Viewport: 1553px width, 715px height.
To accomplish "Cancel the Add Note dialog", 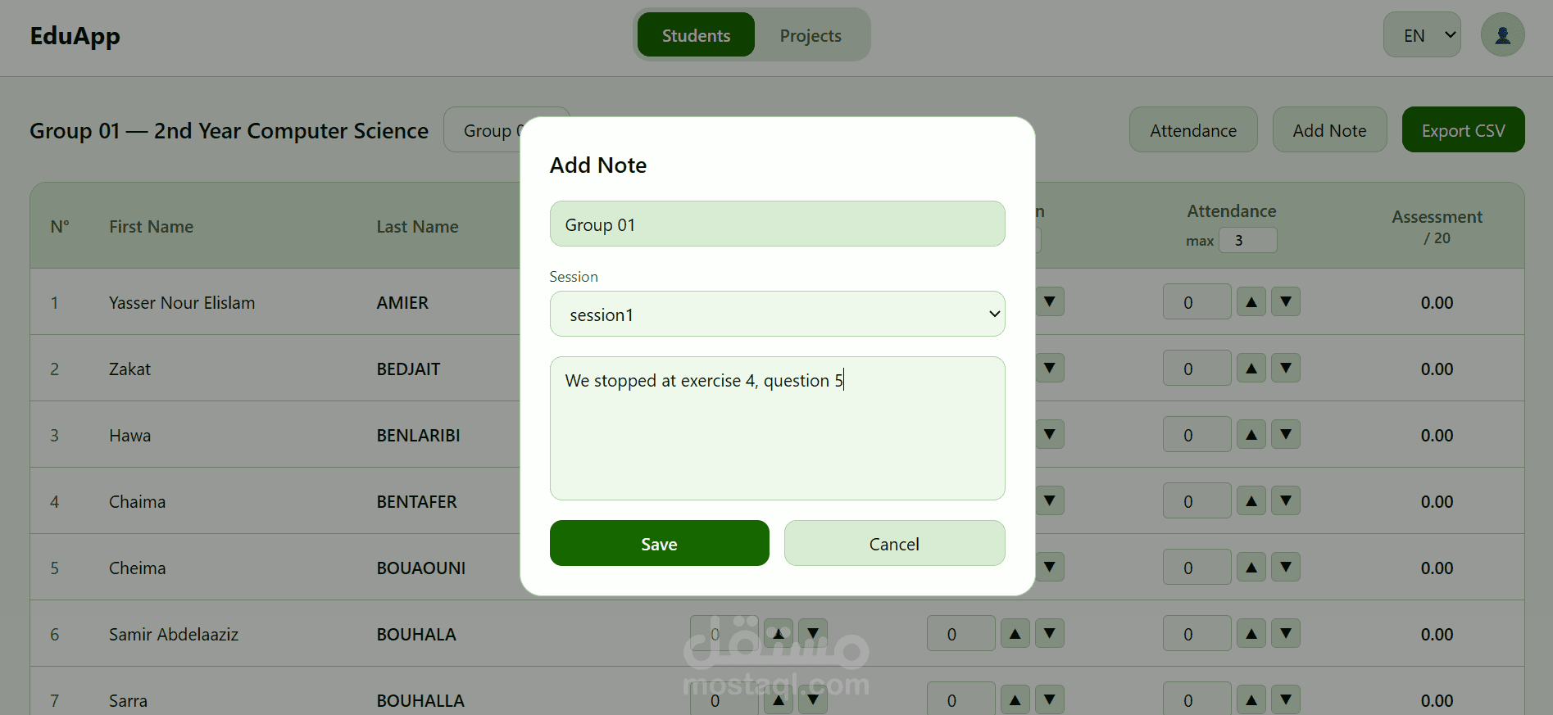I will tap(894, 544).
